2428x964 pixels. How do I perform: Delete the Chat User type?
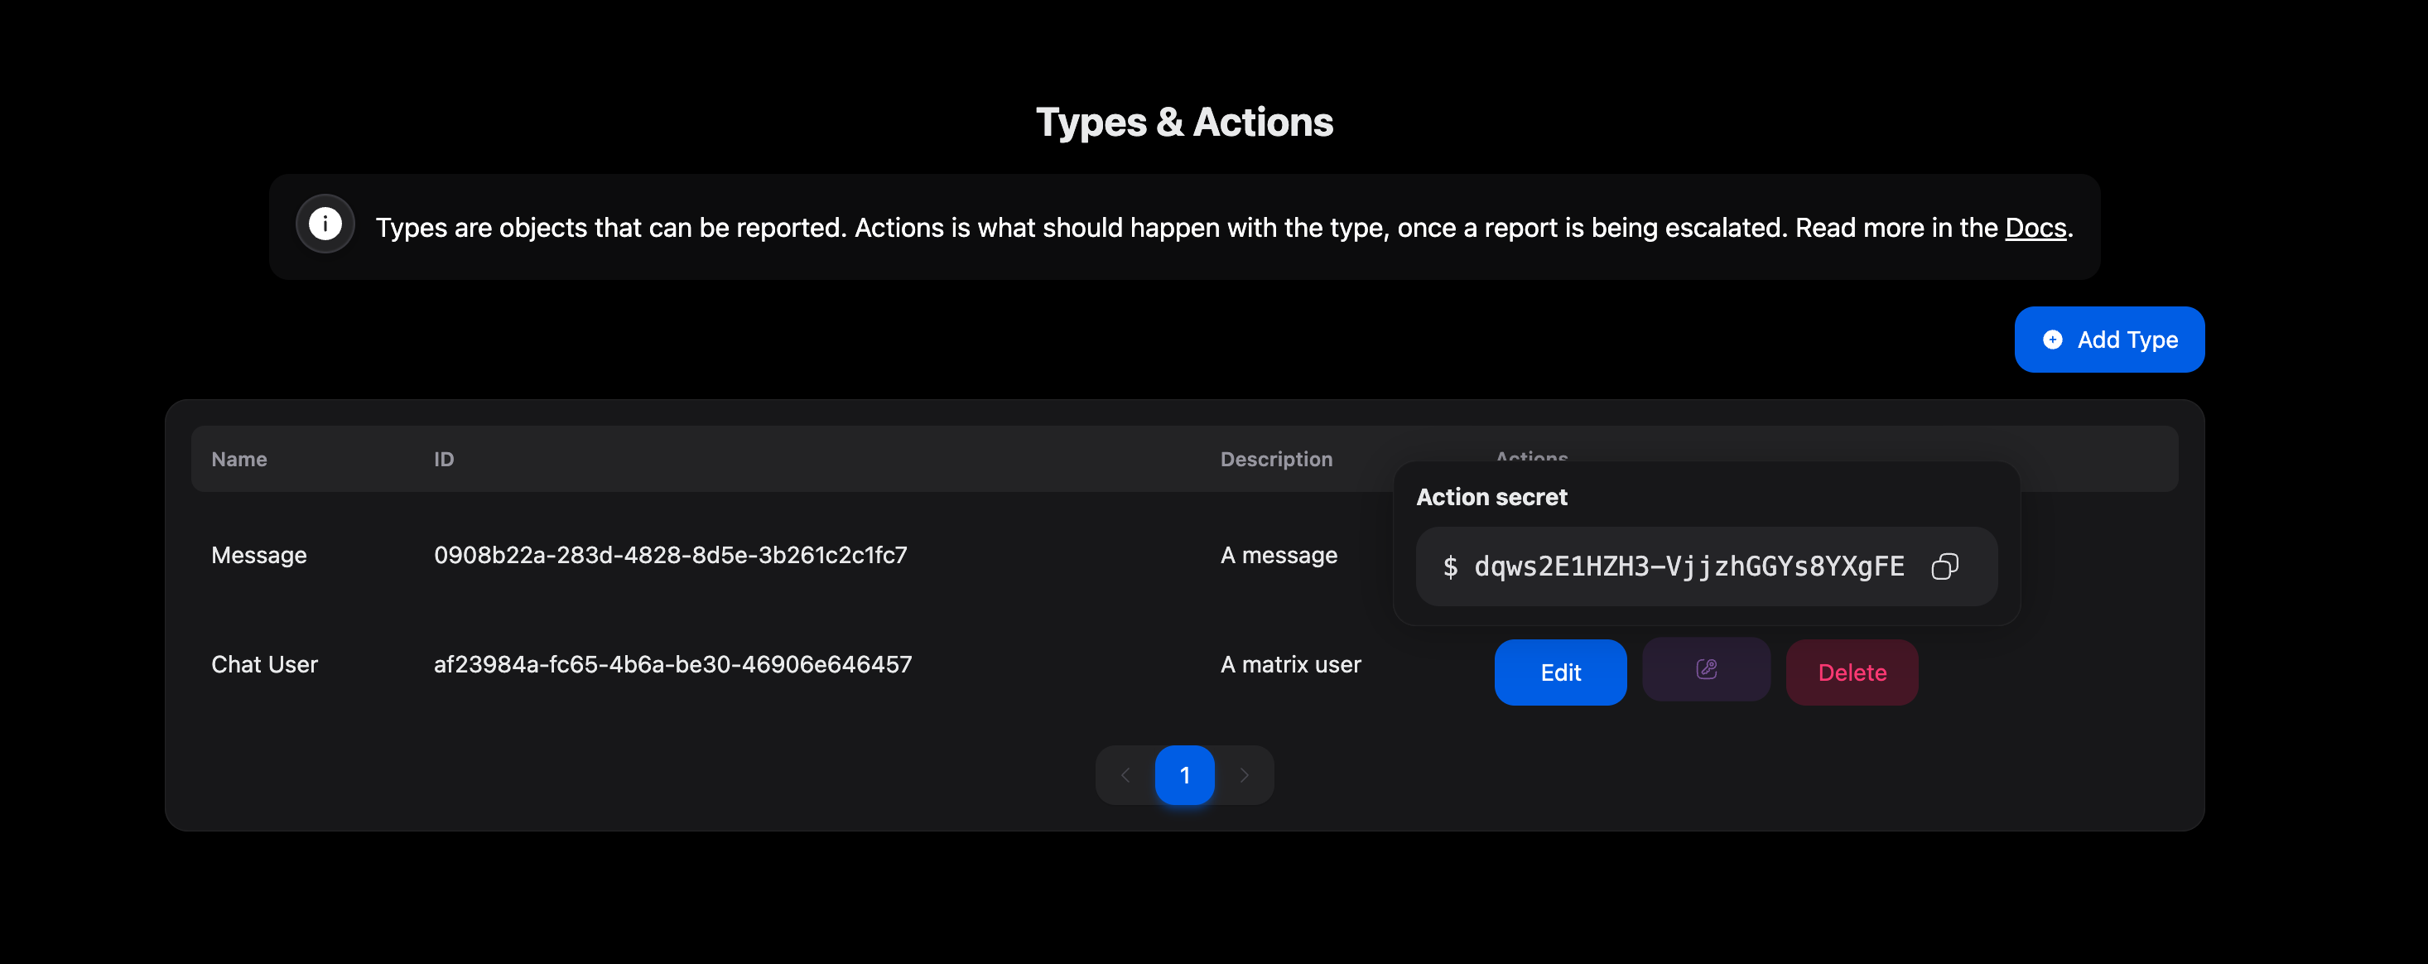pos(1851,672)
